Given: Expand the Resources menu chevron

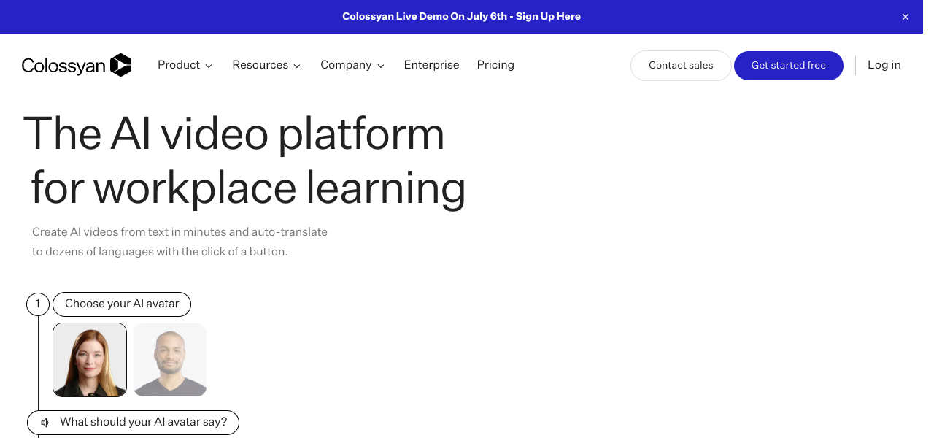Looking at the screenshot, I should [297, 66].
